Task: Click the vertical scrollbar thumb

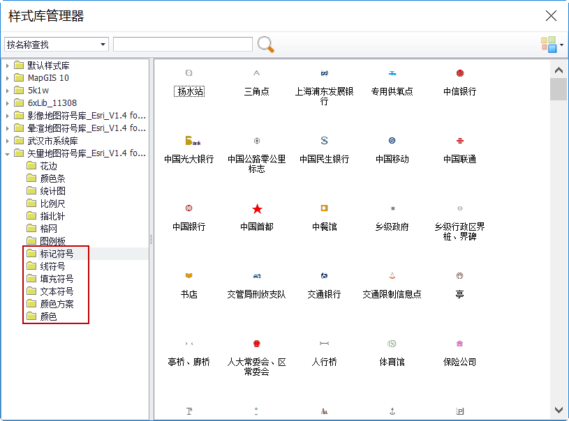Action: click(x=559, y=89)
